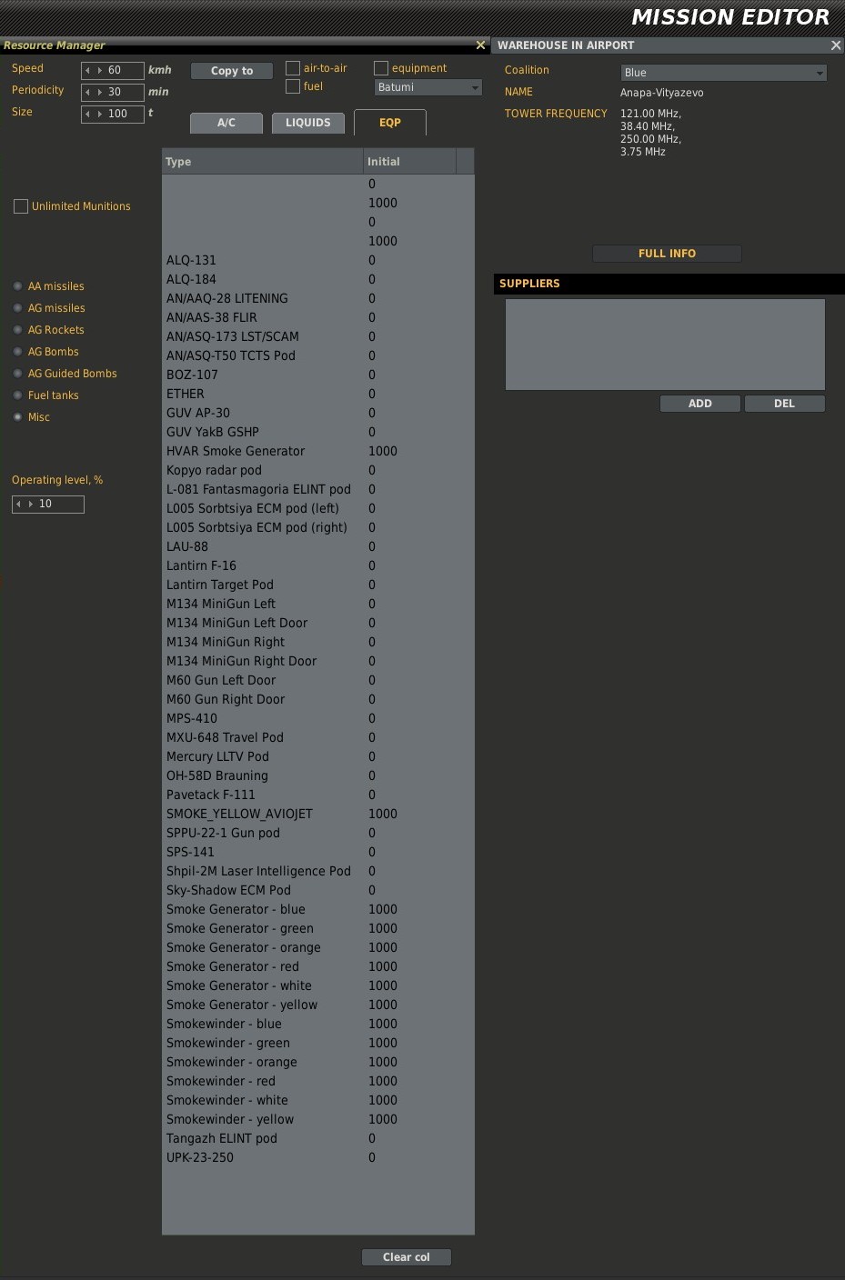The image size is (845, 1280).
Task: Toggle Unlimited Munitions checkbox
Action: click(21, 206)
